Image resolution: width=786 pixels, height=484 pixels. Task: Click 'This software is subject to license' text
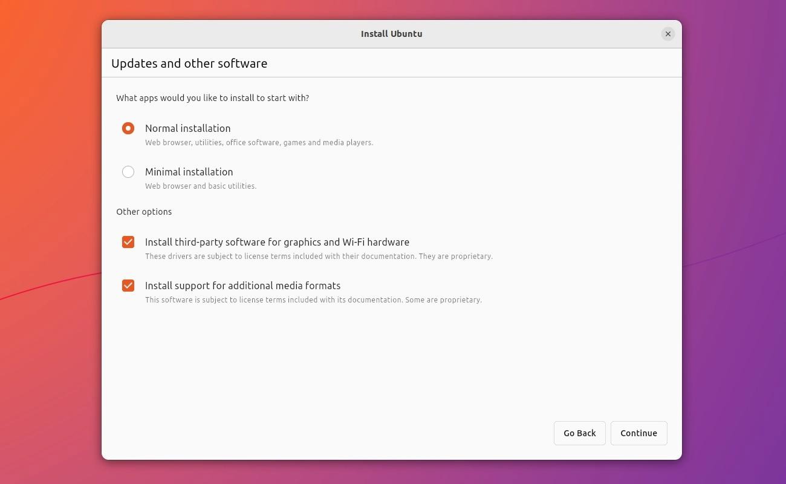click(313, 300)
